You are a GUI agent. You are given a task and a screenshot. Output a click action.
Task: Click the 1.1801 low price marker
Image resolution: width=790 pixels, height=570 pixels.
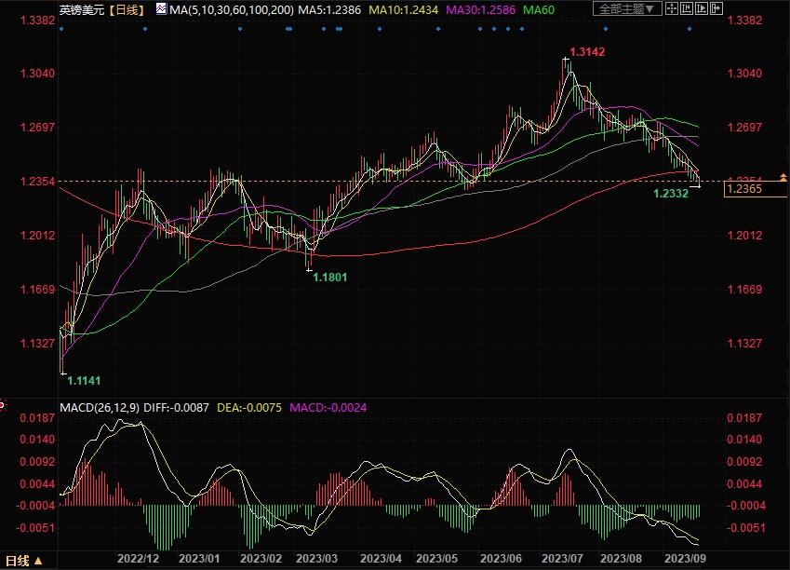(x=330, y=277)
